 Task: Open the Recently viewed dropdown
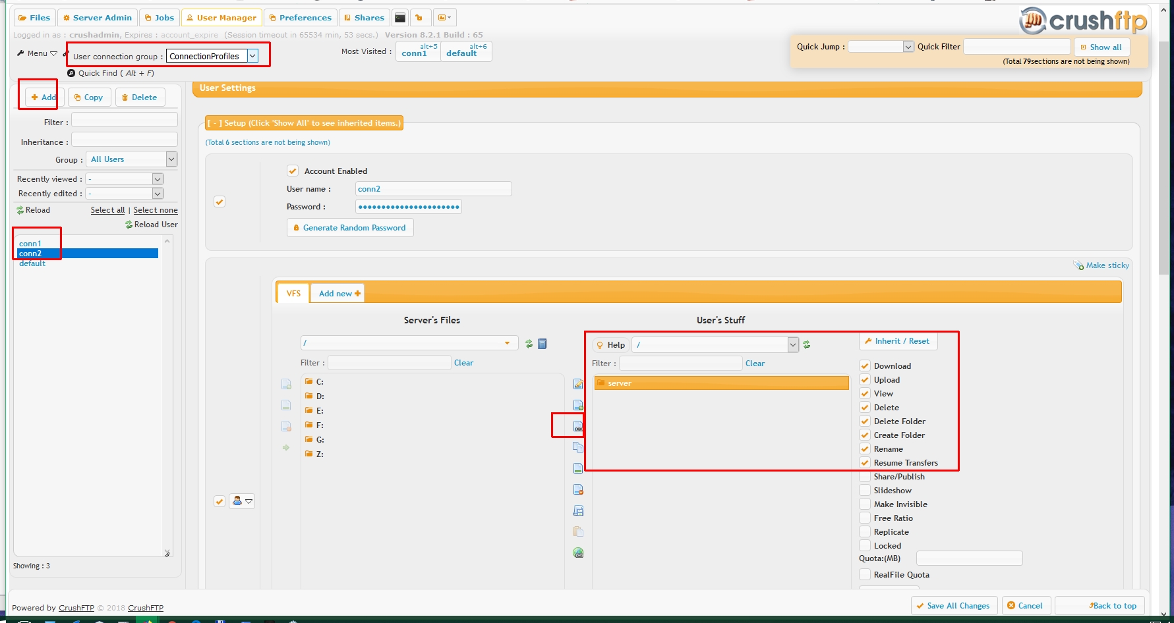158,179
